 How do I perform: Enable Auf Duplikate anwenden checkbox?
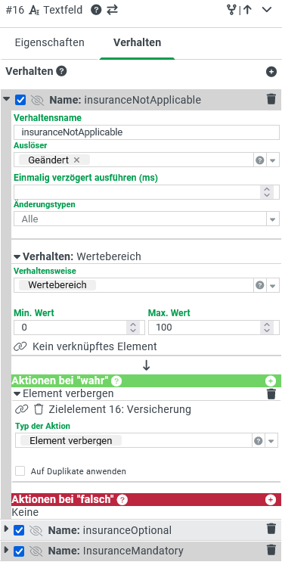click(x=20, y=471)
